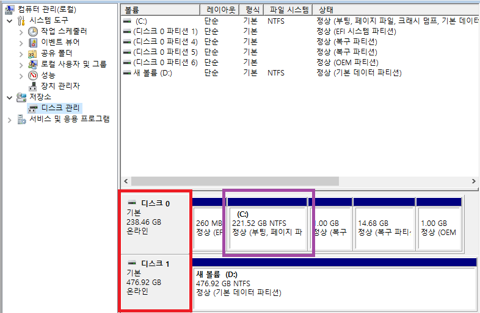
Task: Sort by the 파일 시스템 column header
Action: [288, 10]
